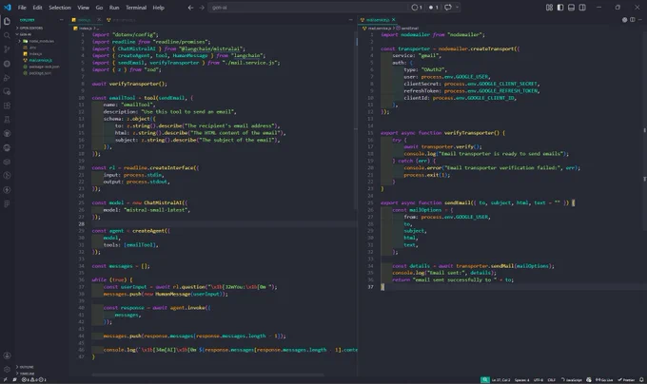Open the Extensions view in activity bar

click(x=7, y=106)
